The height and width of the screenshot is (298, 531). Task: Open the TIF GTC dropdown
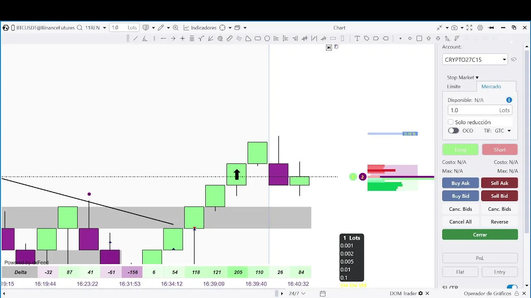[503, 130]
